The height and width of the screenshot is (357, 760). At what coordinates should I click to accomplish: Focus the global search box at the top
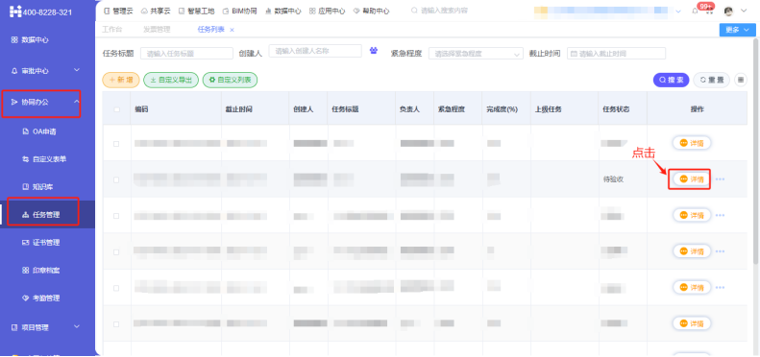click(444, 11)
